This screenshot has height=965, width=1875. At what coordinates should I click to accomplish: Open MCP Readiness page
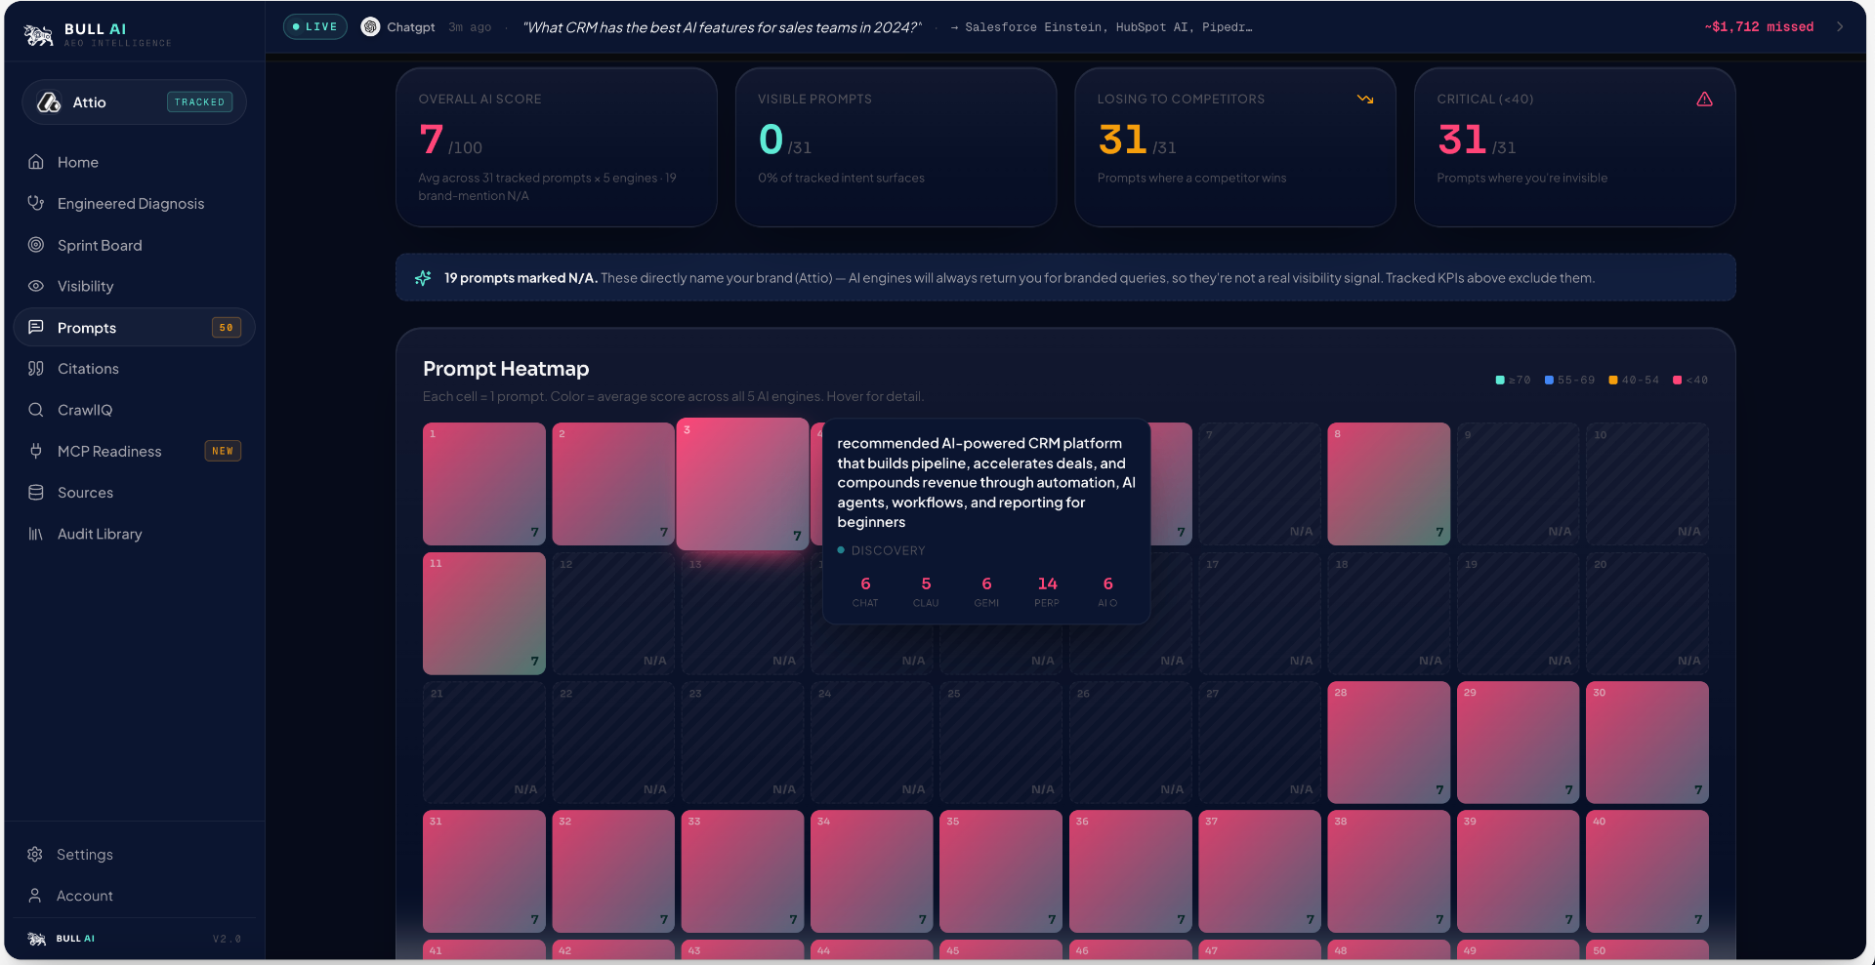(x=134, y=451)
